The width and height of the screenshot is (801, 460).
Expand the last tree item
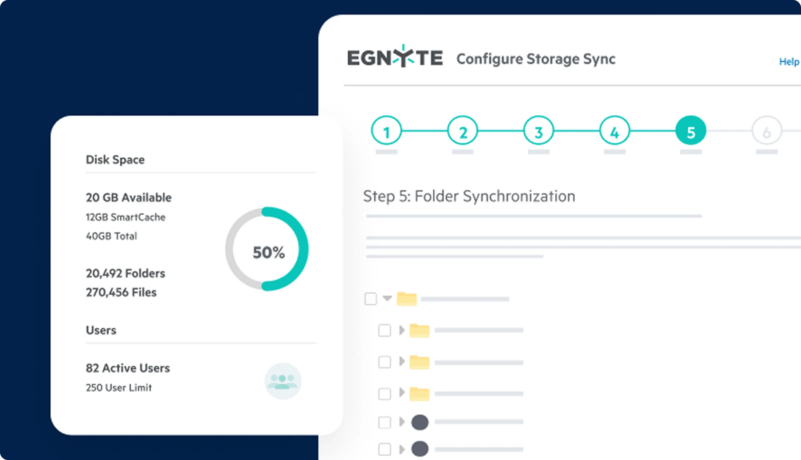click(x=402, y=449)
